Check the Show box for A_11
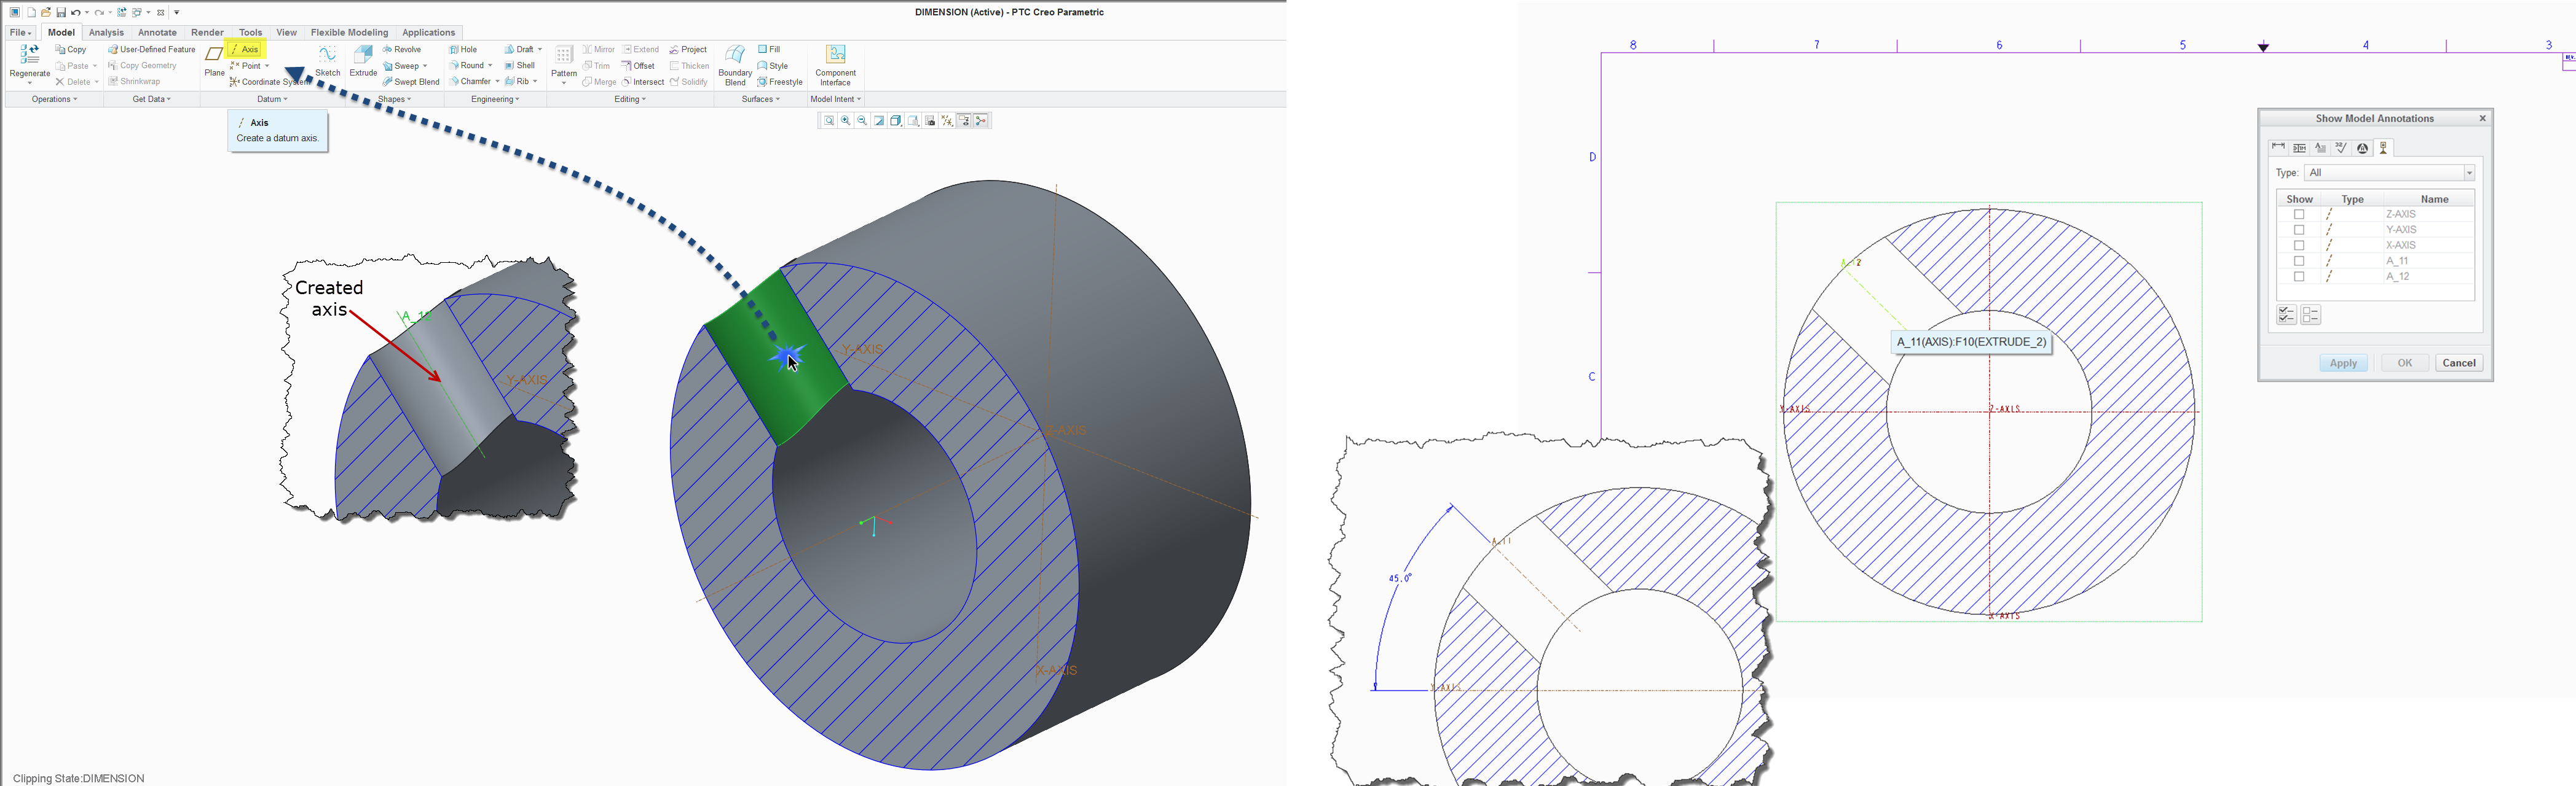 point(2299,262)
